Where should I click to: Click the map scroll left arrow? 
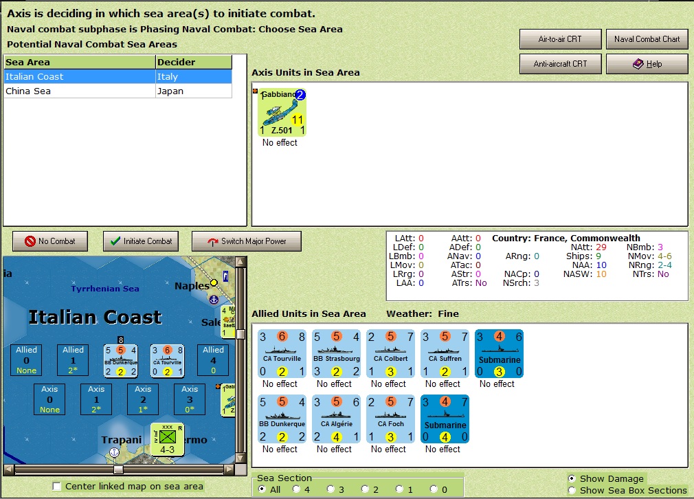pyautogui.click(x=9, y=469)
